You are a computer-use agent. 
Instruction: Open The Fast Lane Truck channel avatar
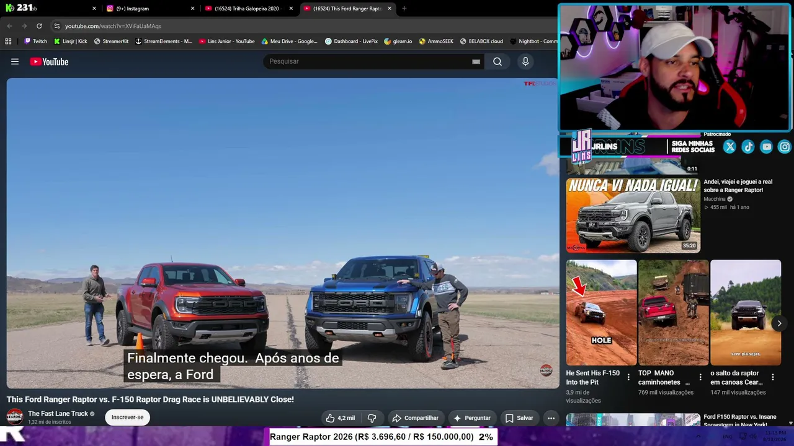click(15, 417)
